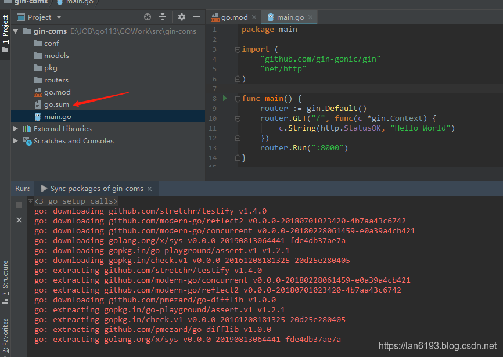This screenshot has width=503, height=357.
Task: Expand the 3 go setup calls fold
Action: point(30,201)
